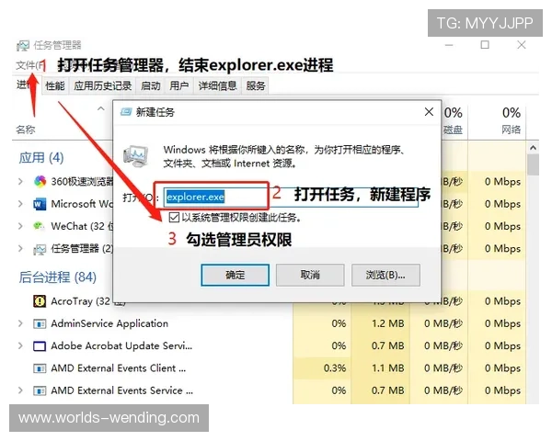This screenshot has width=552, height=441.
Task: Click the 0.3% CPU value
Action: [x=335, y=368]
